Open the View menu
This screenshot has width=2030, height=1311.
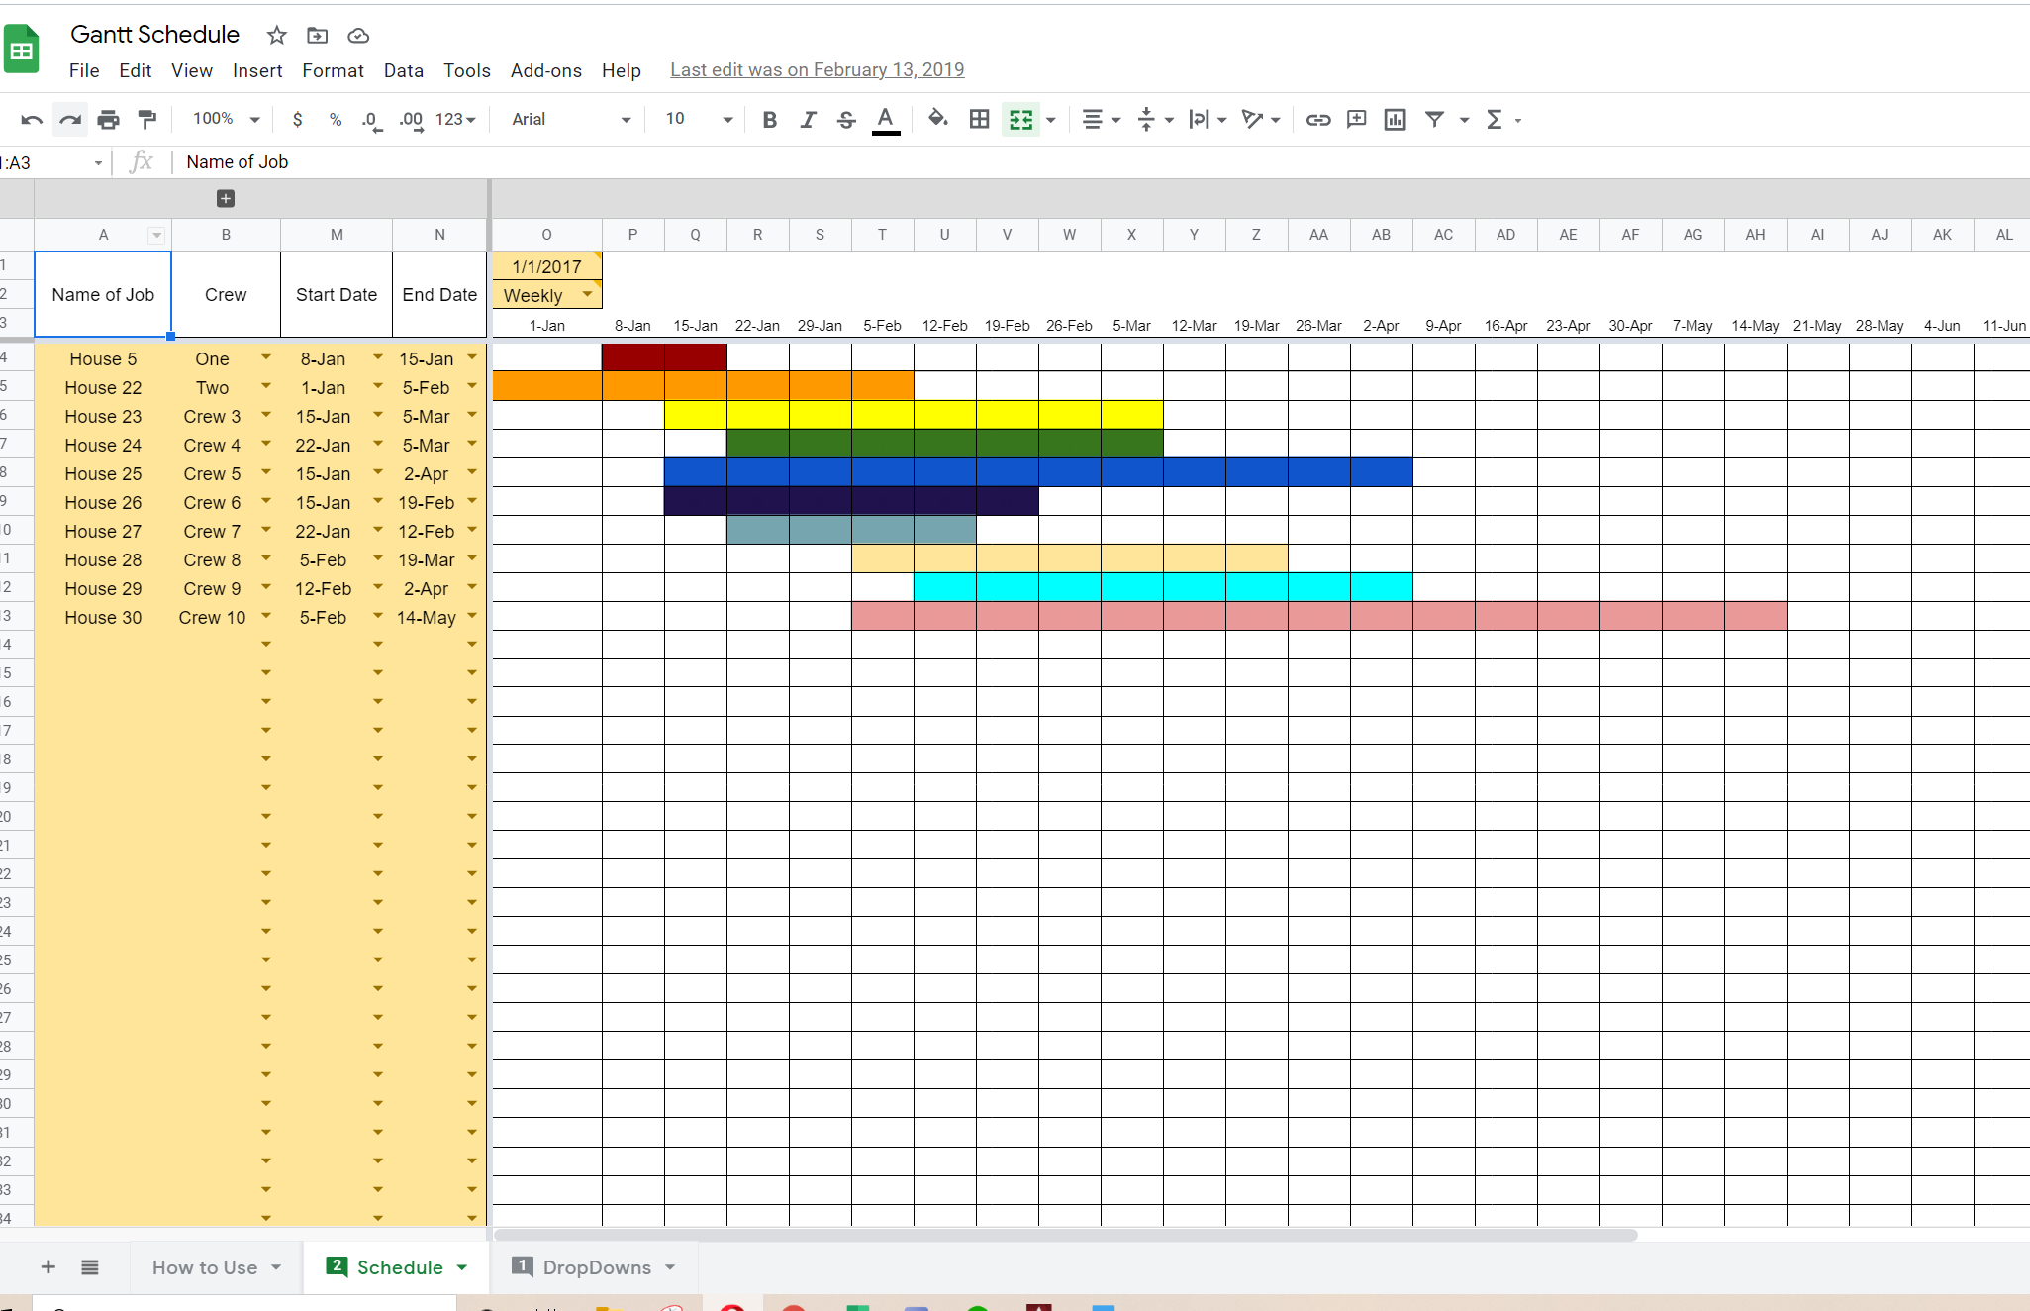(192, 70)
